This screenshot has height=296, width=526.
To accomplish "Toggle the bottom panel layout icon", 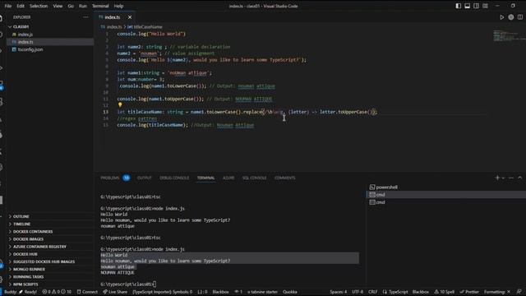I will [468, 6].
